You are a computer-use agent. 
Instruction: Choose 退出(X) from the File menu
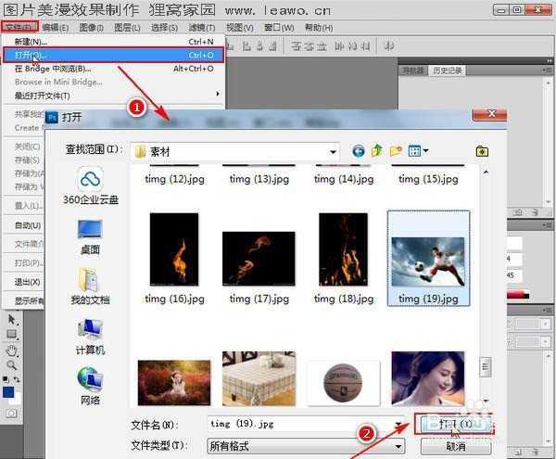point(27,282)
